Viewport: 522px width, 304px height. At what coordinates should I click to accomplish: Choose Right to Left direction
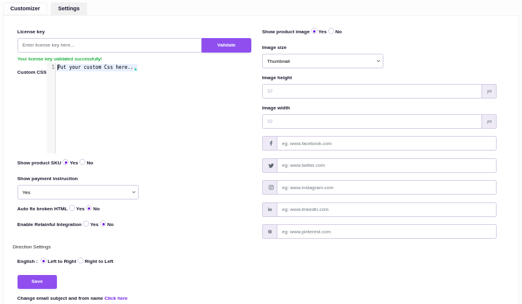click(x=81, y=260)
